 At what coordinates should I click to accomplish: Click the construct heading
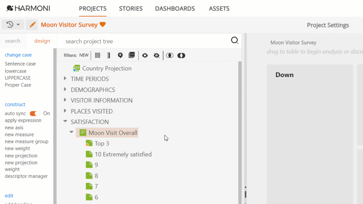15,105
